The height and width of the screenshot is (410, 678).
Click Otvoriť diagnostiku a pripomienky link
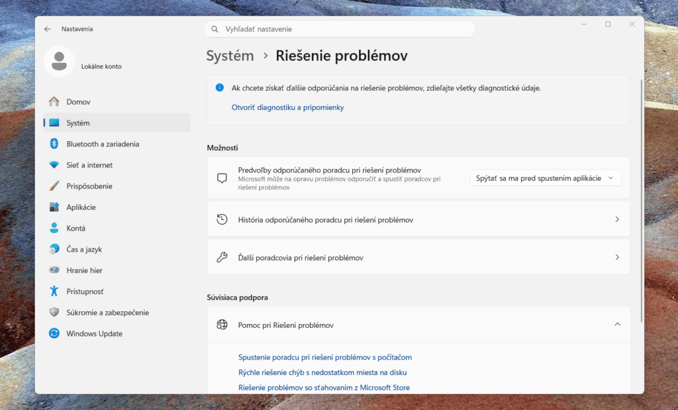287,107
